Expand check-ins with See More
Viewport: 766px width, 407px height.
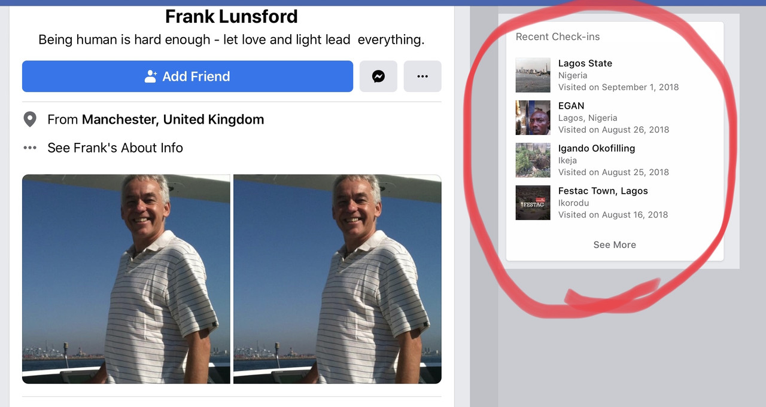[x=615, y=244]
